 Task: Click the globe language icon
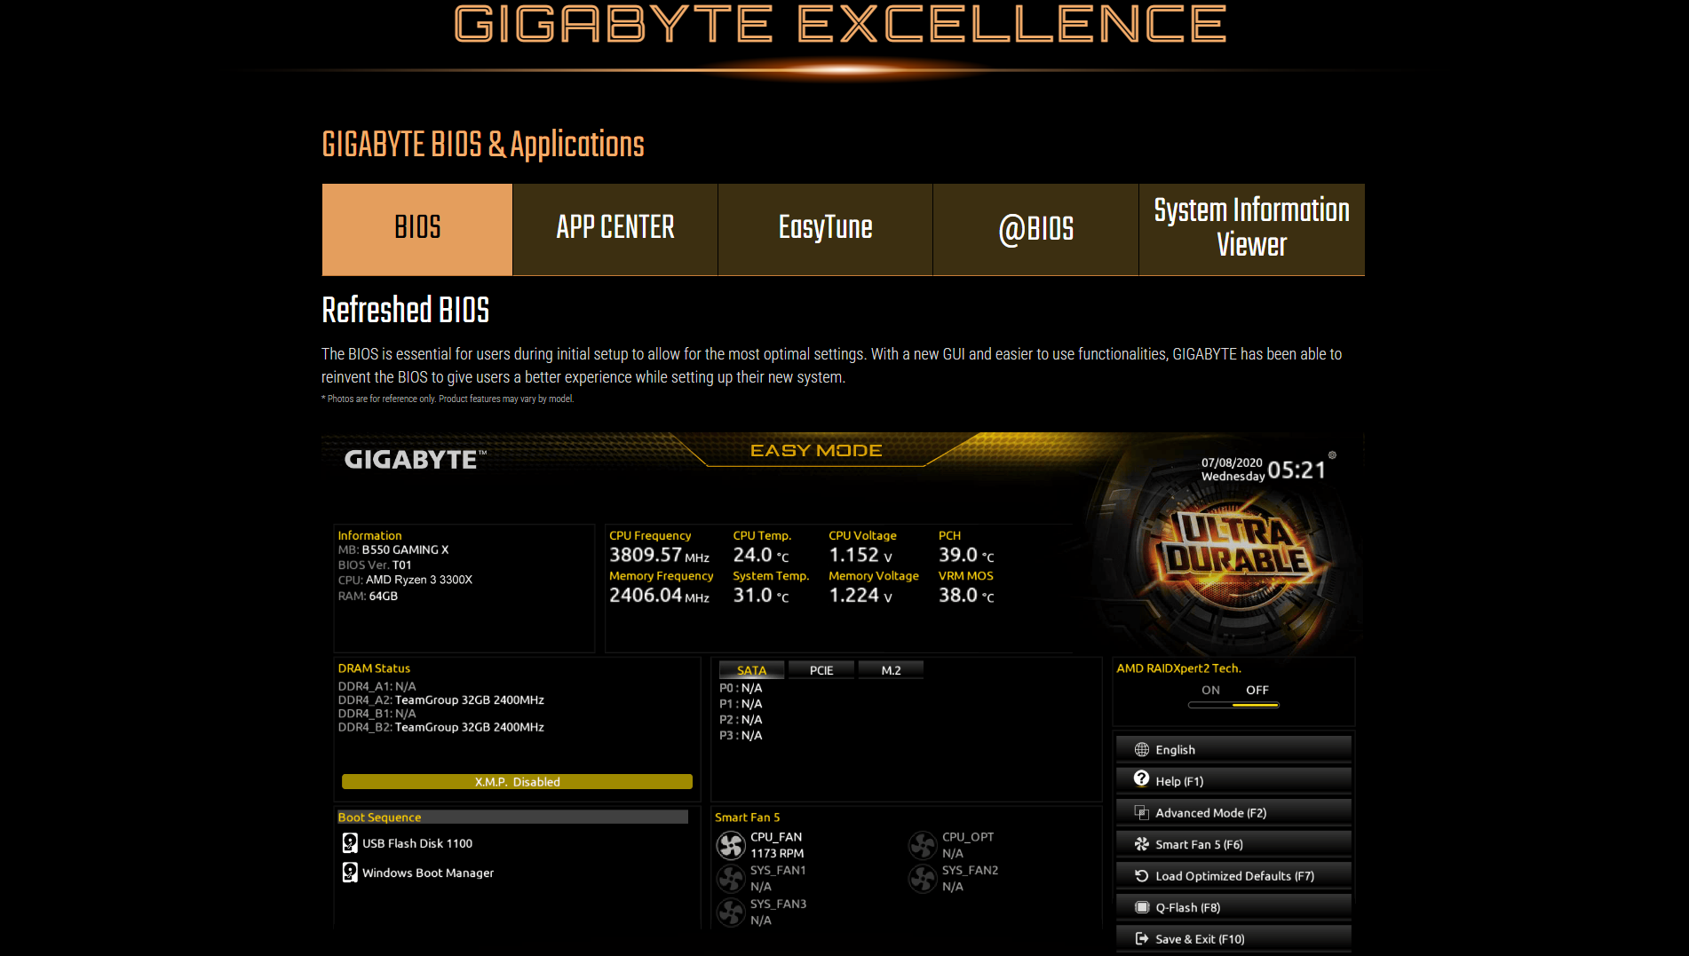pyautogui.click(x=1142, y=749)
